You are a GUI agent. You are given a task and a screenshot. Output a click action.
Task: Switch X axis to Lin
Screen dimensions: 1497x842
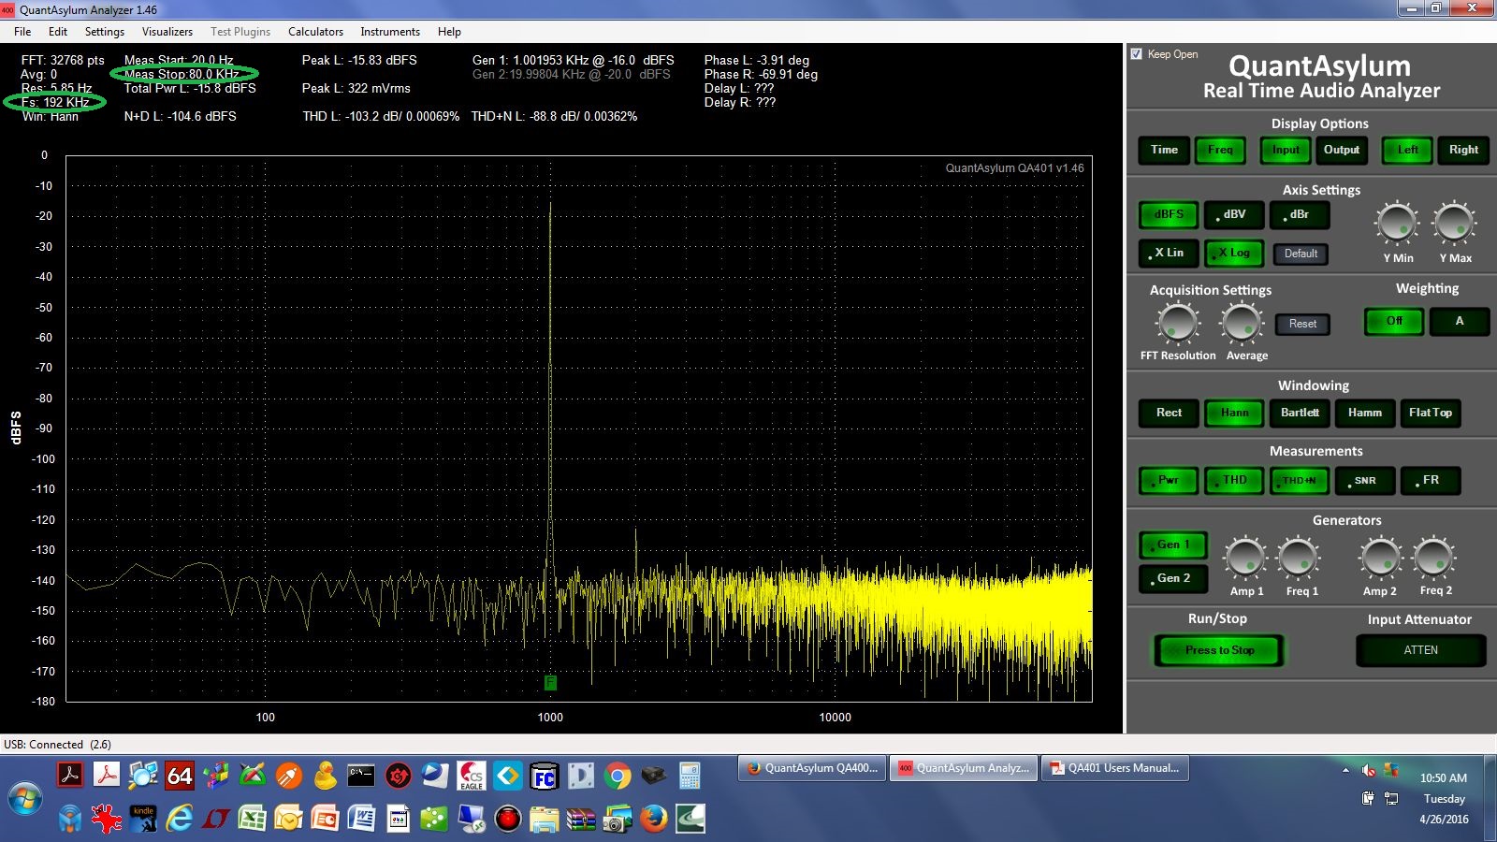(1169, 253)
